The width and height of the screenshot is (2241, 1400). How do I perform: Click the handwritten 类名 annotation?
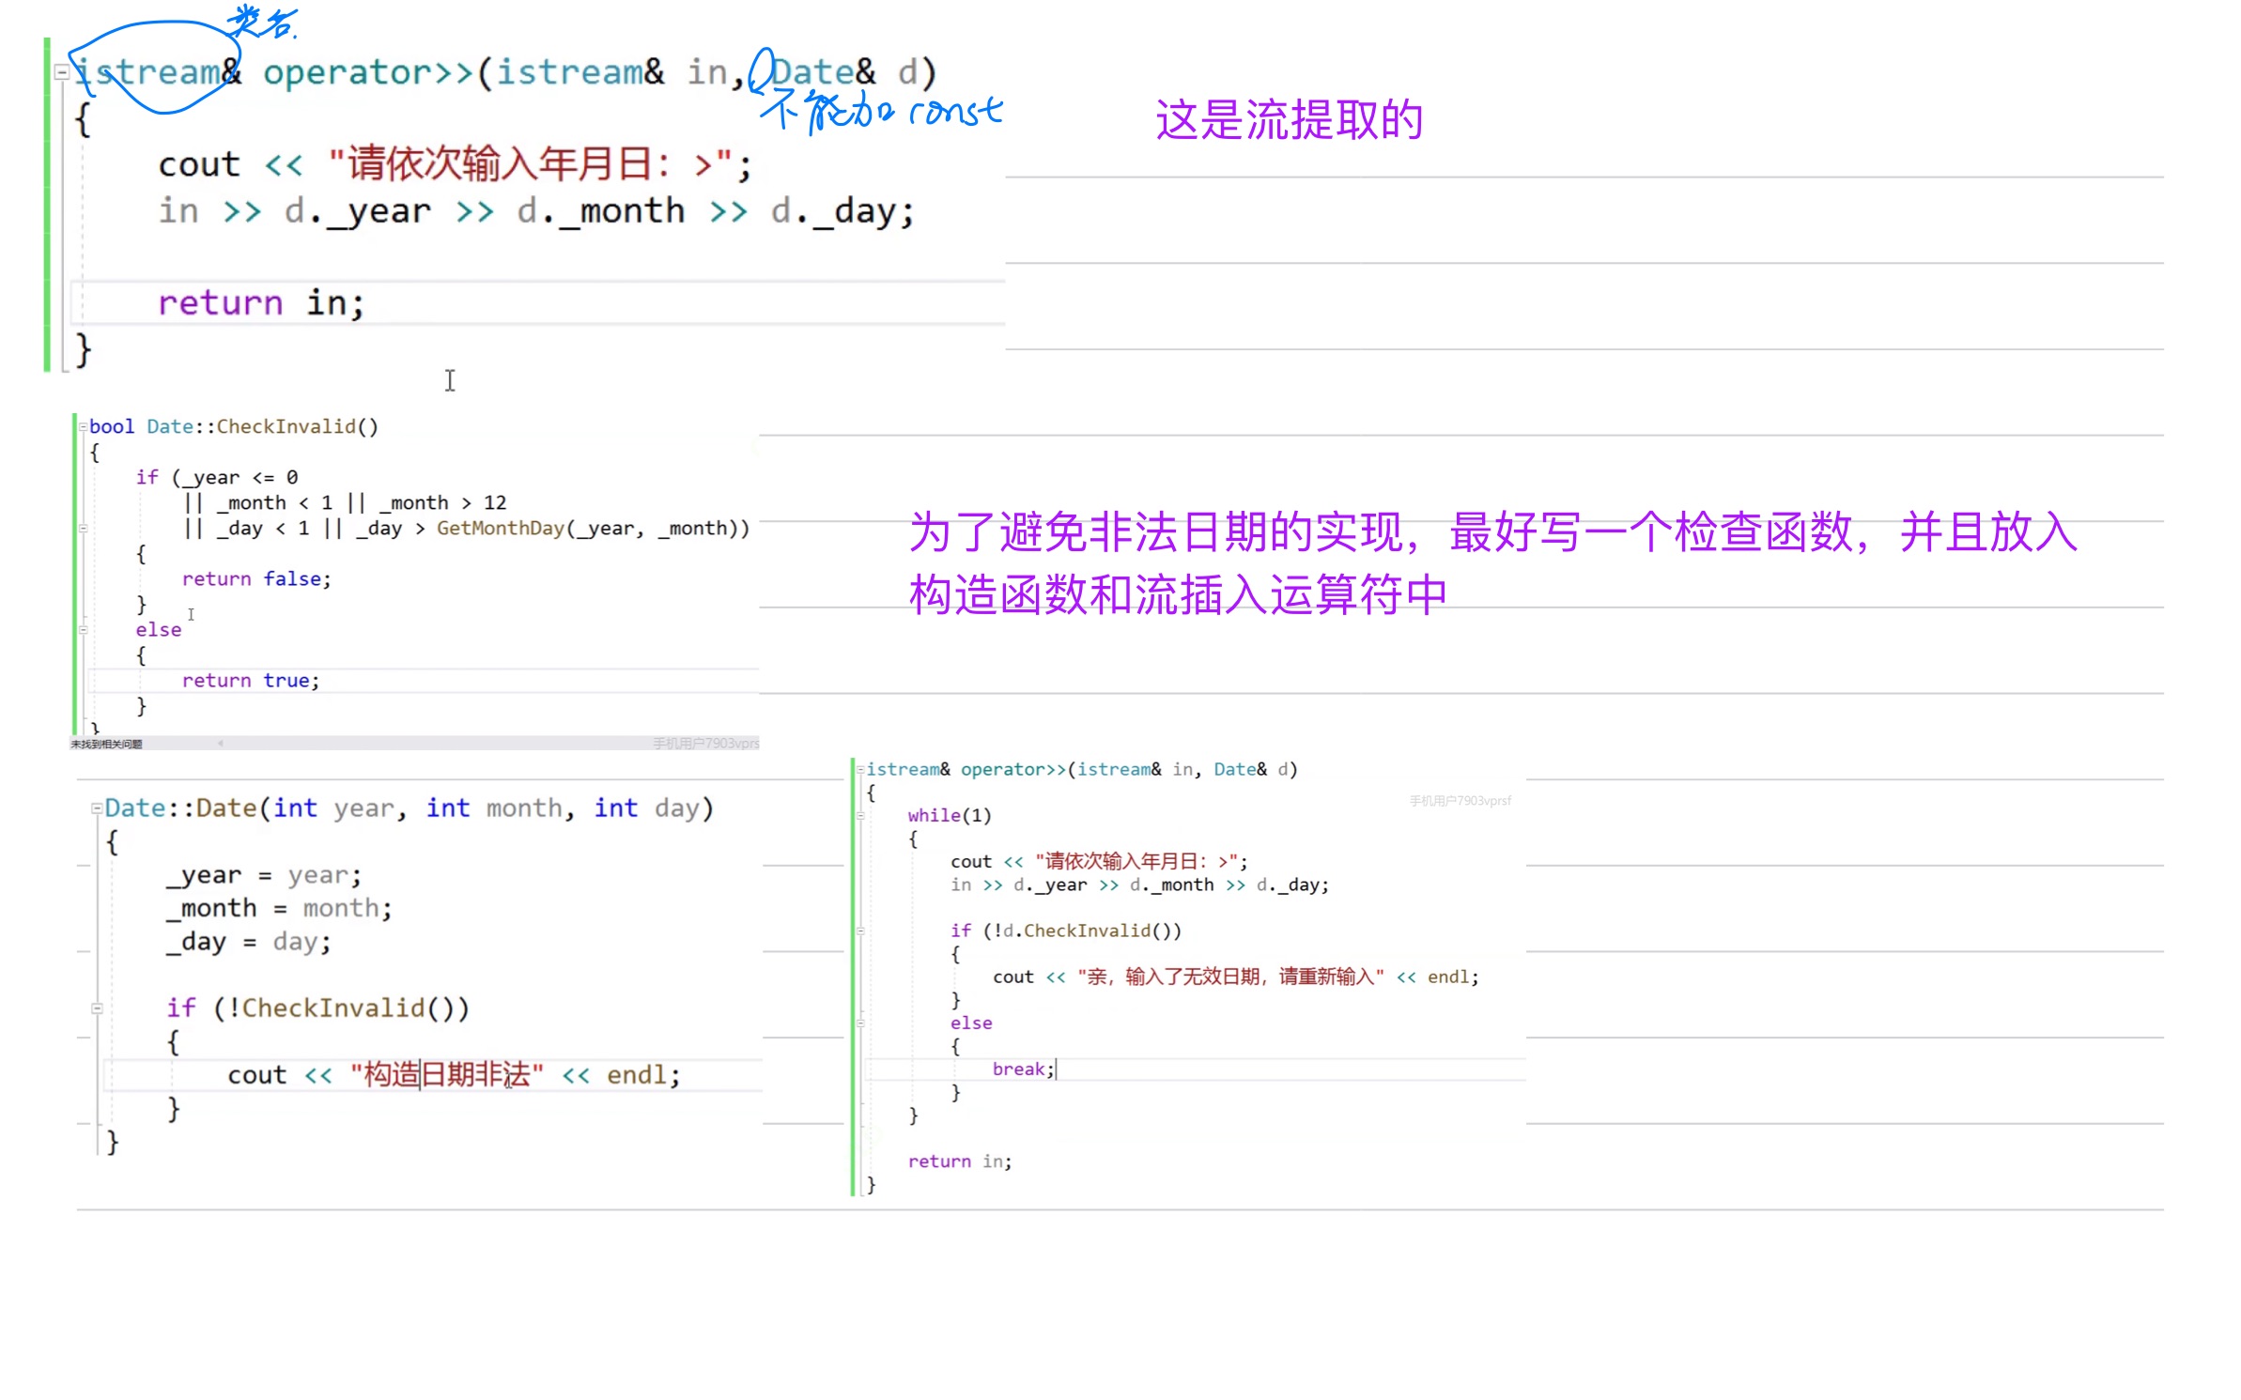[262, 21]
